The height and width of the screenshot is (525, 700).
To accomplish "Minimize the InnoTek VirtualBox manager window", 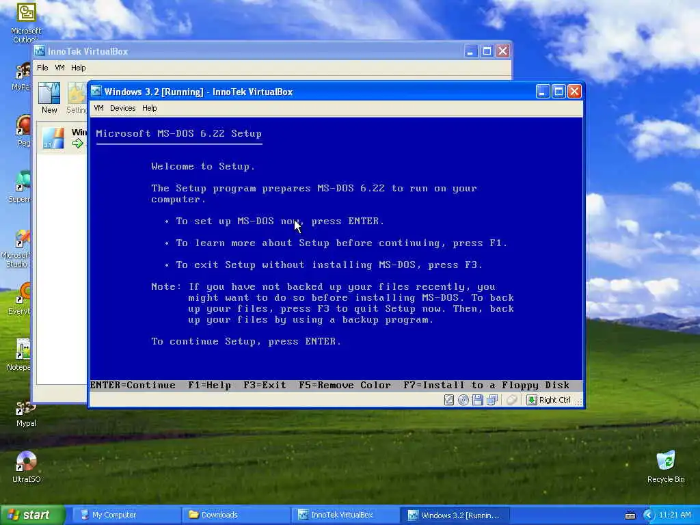I will coord(470,51).
